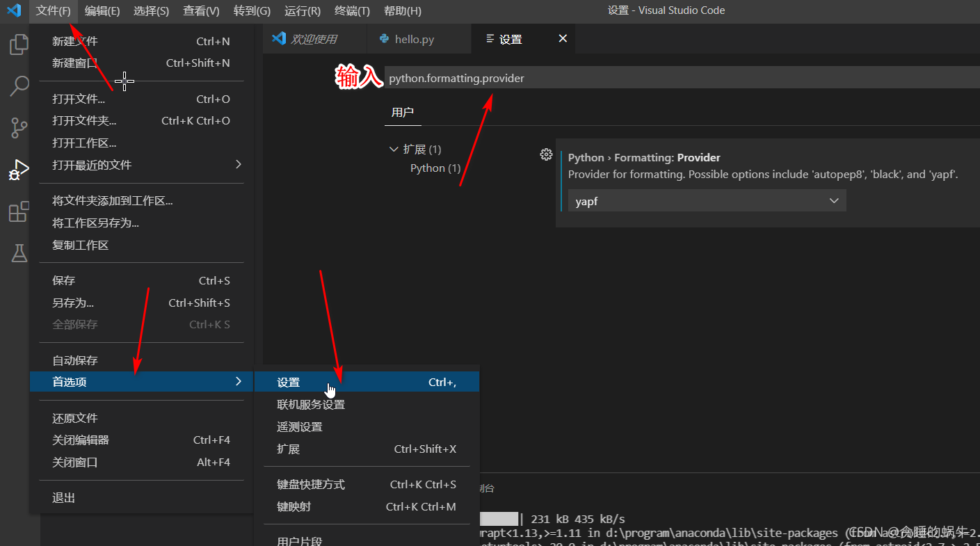Viewport: 980px width, 546px height.
Task: Open the 终端(T) menu
Action: 352,10
